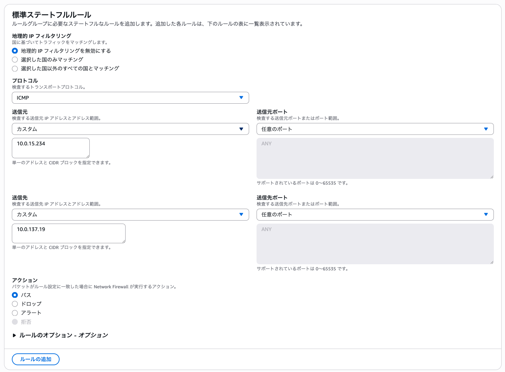Open the 送信元 カスタム dropdown
This screenshot has width=505, height=372.
(130, 129)
